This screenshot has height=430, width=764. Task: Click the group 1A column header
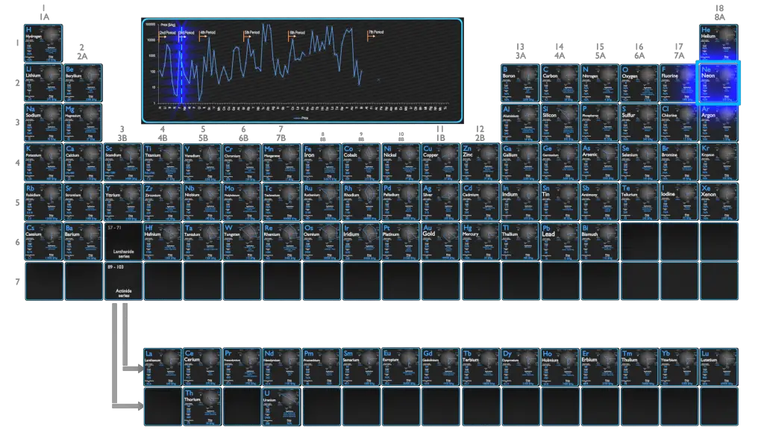(x=44, y=12)
